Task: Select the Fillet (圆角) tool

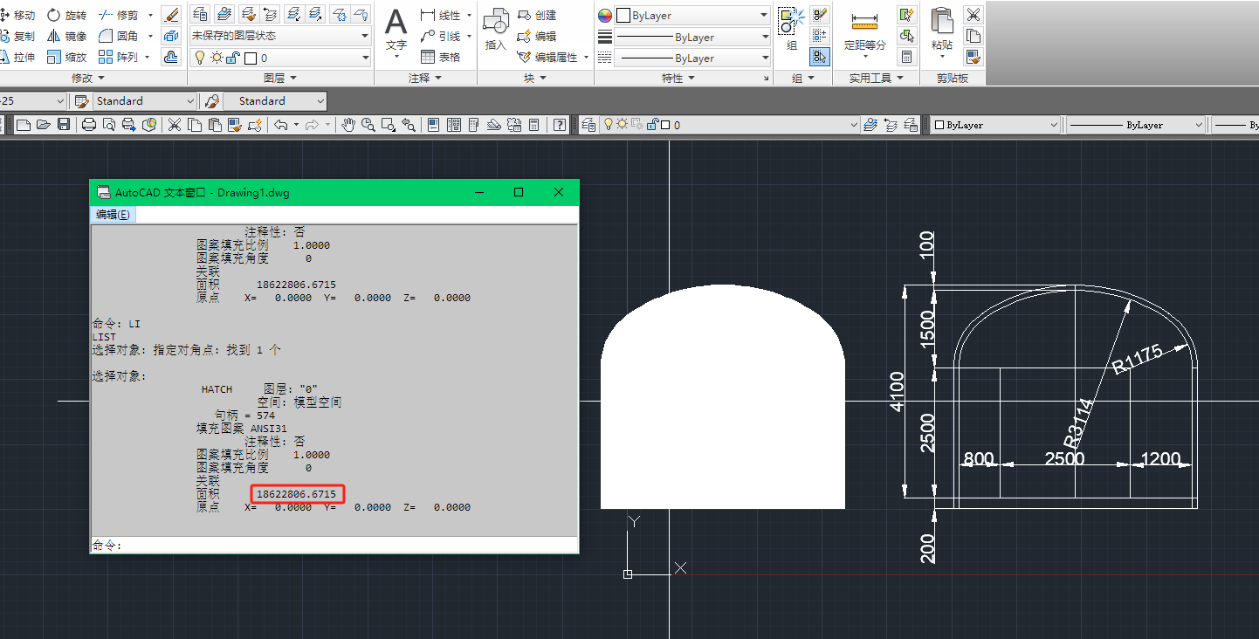Action: [119, 36]
